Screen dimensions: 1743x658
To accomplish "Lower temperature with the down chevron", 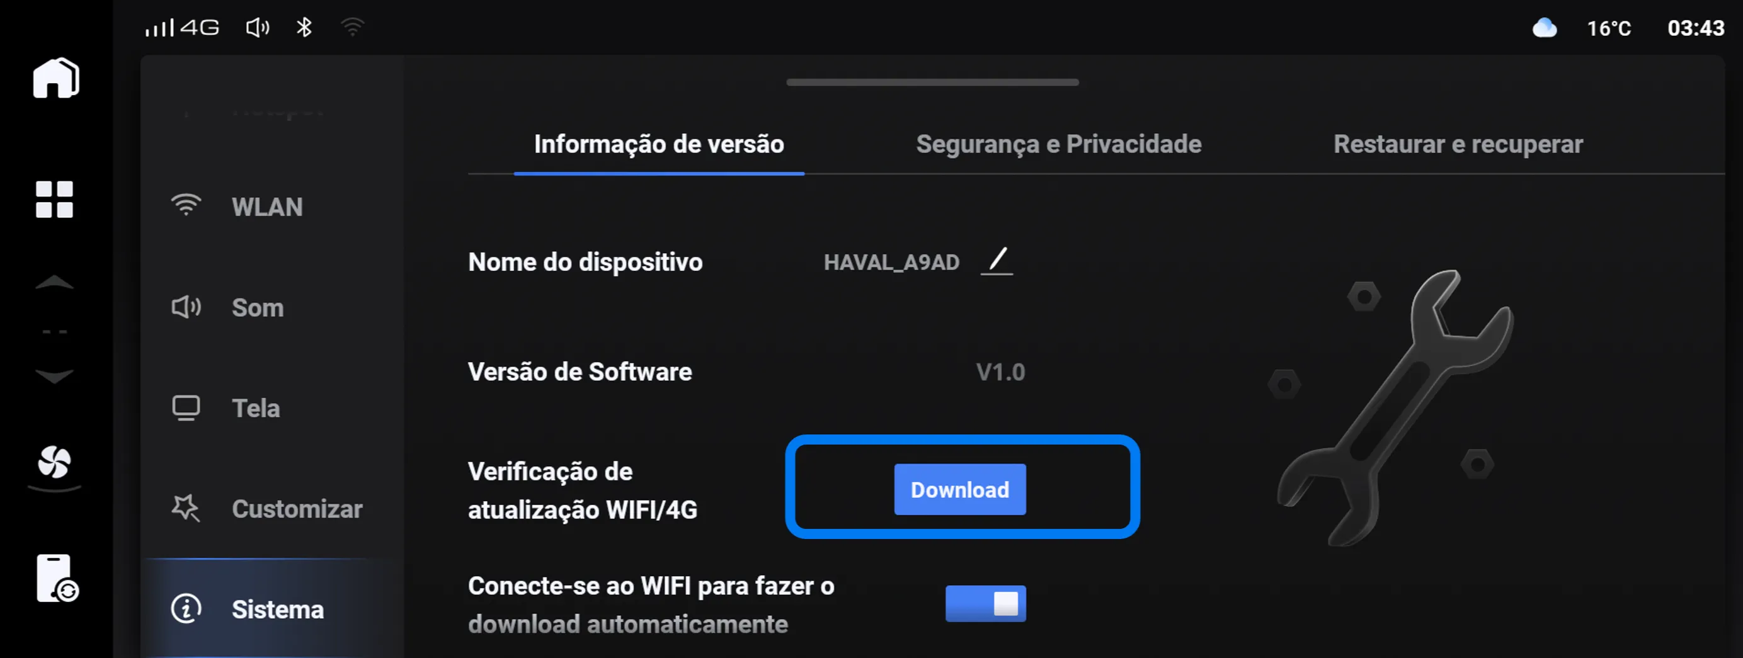I will [x=54, y=376].
